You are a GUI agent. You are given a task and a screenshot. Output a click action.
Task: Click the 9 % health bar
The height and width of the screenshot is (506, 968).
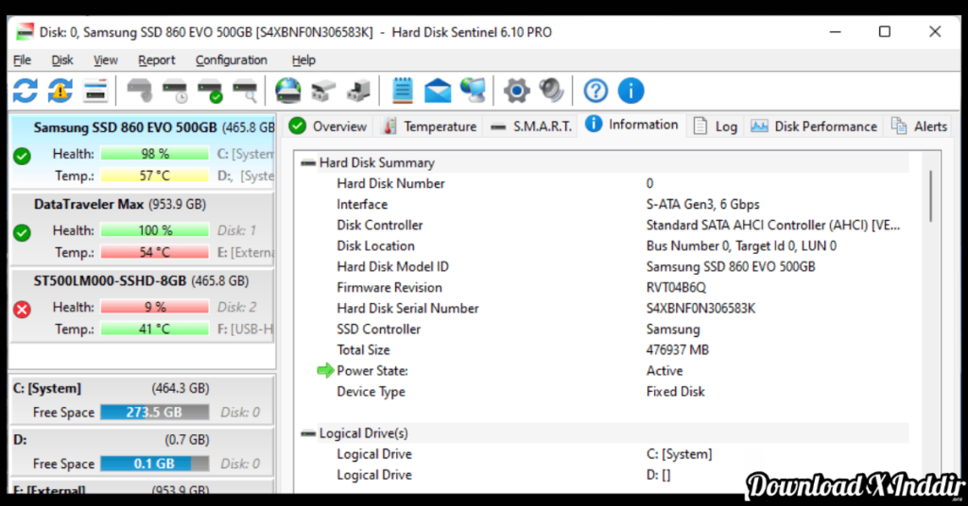coord(154,306)
